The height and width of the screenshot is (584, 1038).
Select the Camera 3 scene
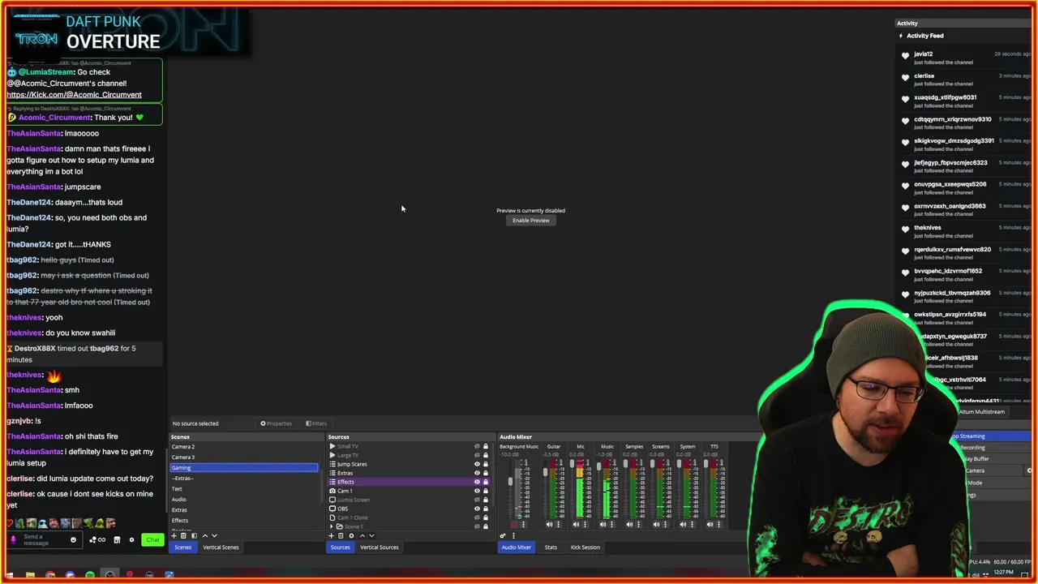pos(243,457)
